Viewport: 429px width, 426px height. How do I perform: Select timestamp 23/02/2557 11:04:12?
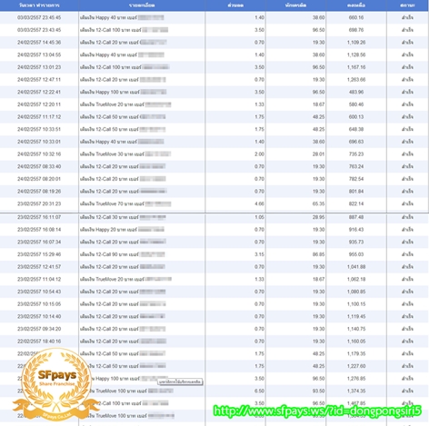(39, 279)
